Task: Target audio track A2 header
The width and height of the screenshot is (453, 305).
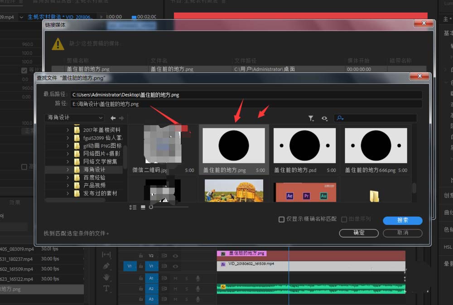Action: (151, 289)
